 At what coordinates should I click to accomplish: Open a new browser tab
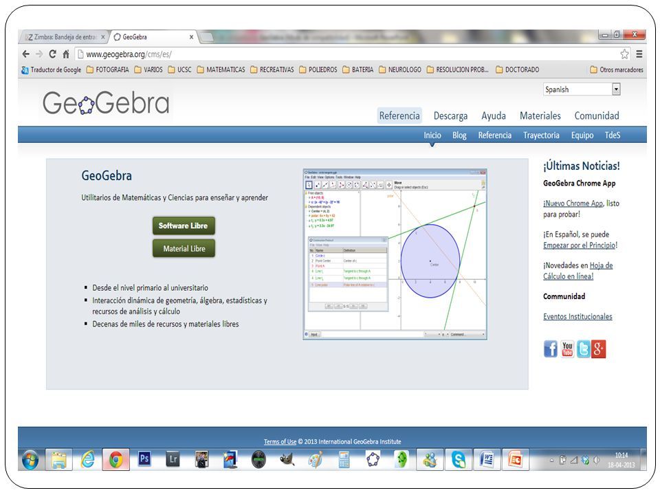coord(206,37)
